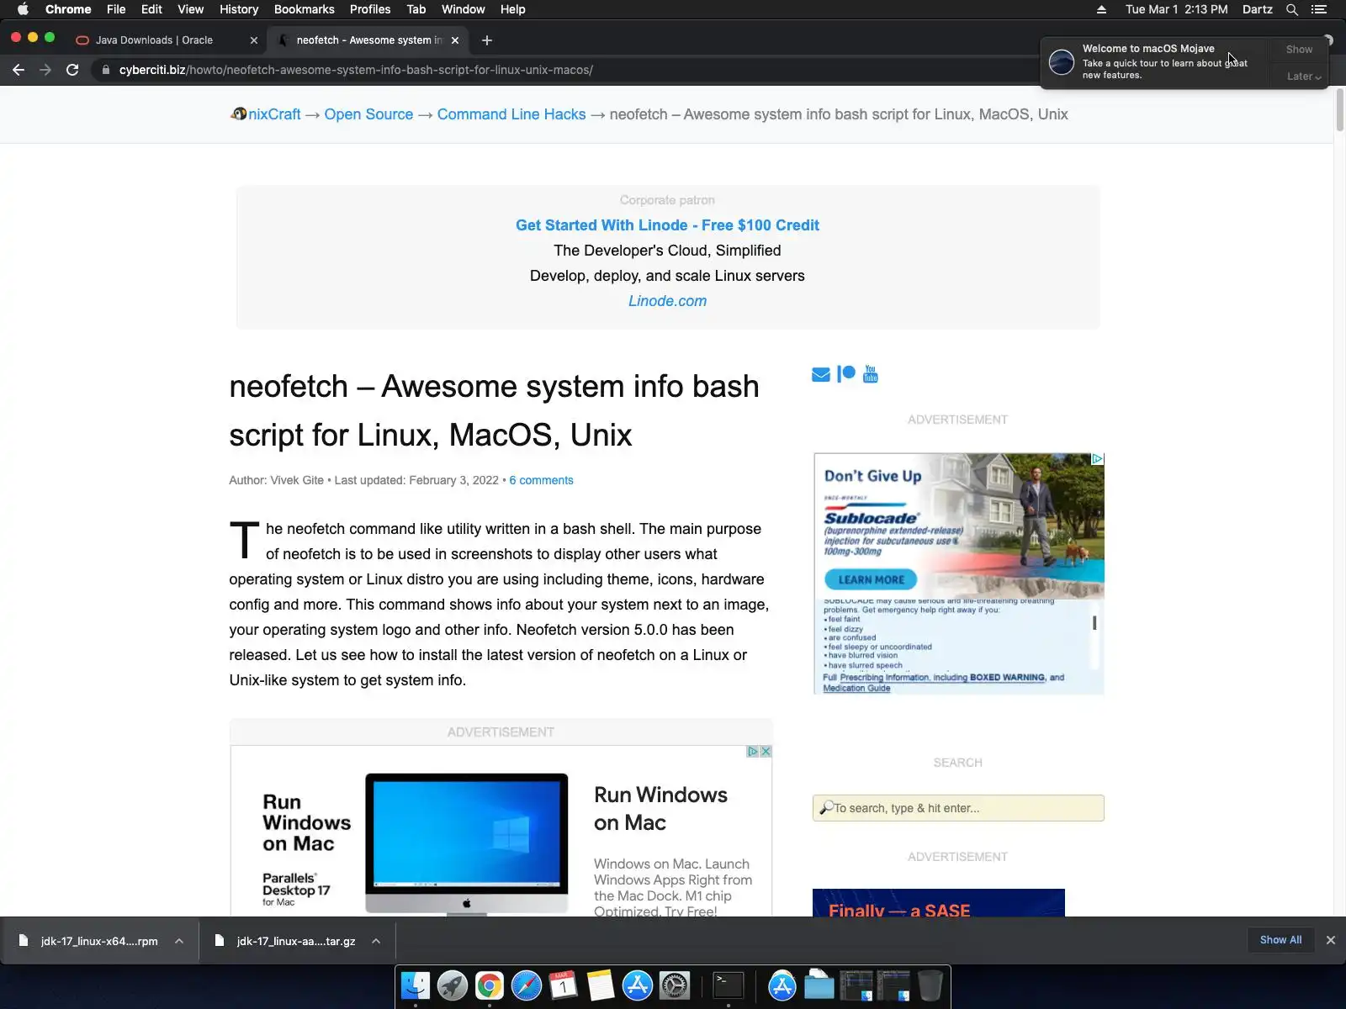The width and height of the screenshot is (1346, 1009).
Task: Click the scrollbar inside the Sublocade ad
Action: click(1094, 623)
